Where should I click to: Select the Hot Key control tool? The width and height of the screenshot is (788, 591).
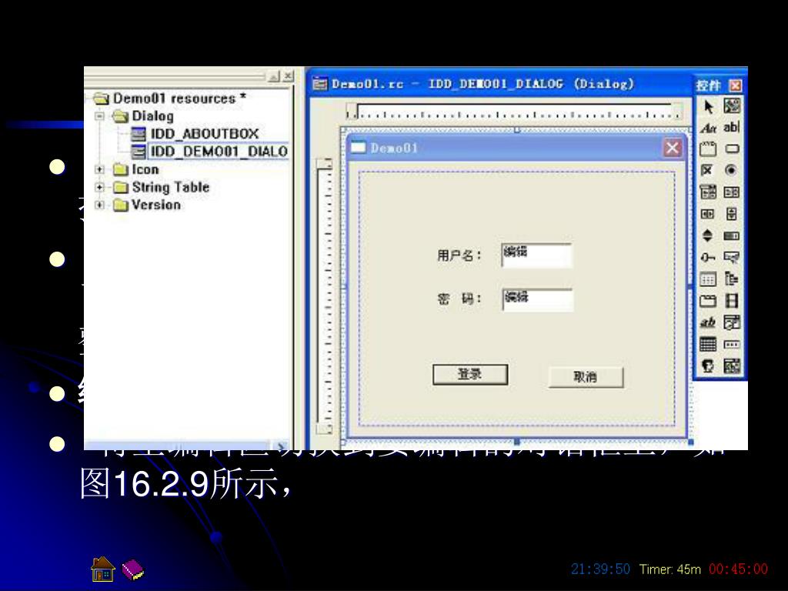[x=732, y=257]
